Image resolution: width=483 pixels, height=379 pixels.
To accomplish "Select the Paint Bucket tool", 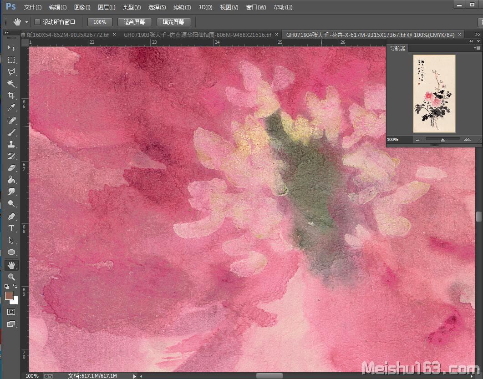I will click(x=11, y=180).
